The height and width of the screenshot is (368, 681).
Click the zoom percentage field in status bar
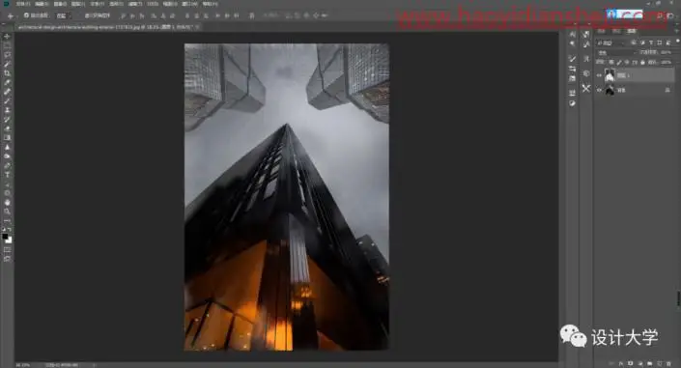click(23, 365)
